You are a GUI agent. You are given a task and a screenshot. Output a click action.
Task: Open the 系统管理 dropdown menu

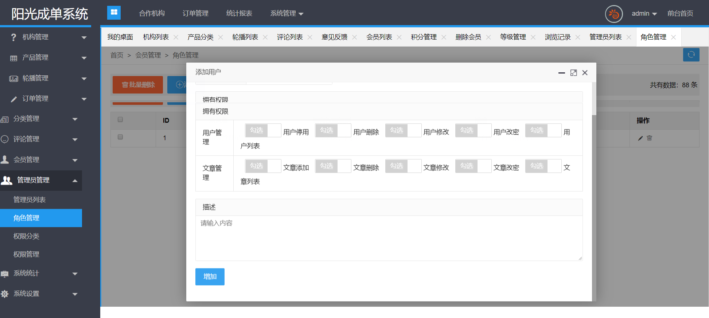[287, 13]
